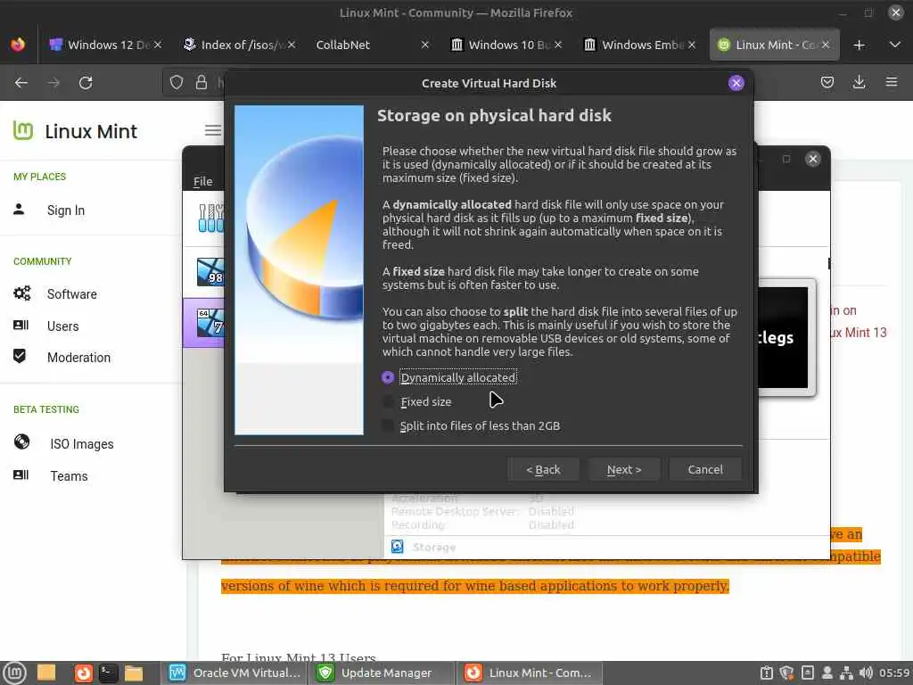Switch to Linux Mint Firefox taskbar item
This screenshot has height=685, width=913.
529,673
